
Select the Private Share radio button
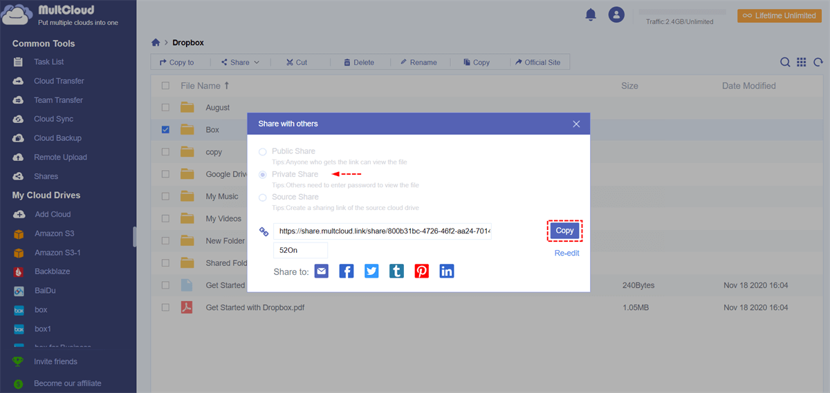(x=262, y=175)
